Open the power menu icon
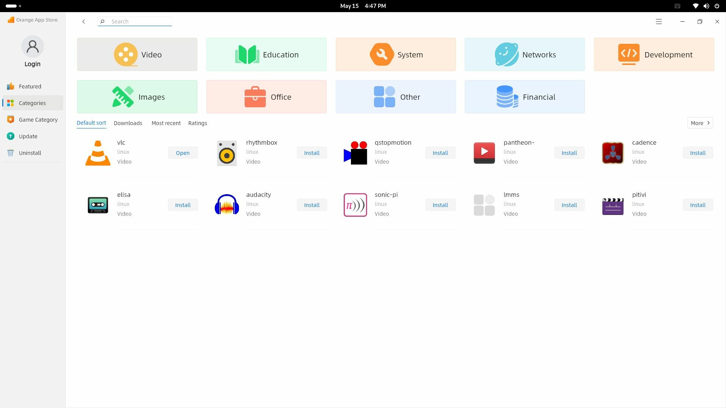The image size is (726, 408). click(x=717, y=6)
